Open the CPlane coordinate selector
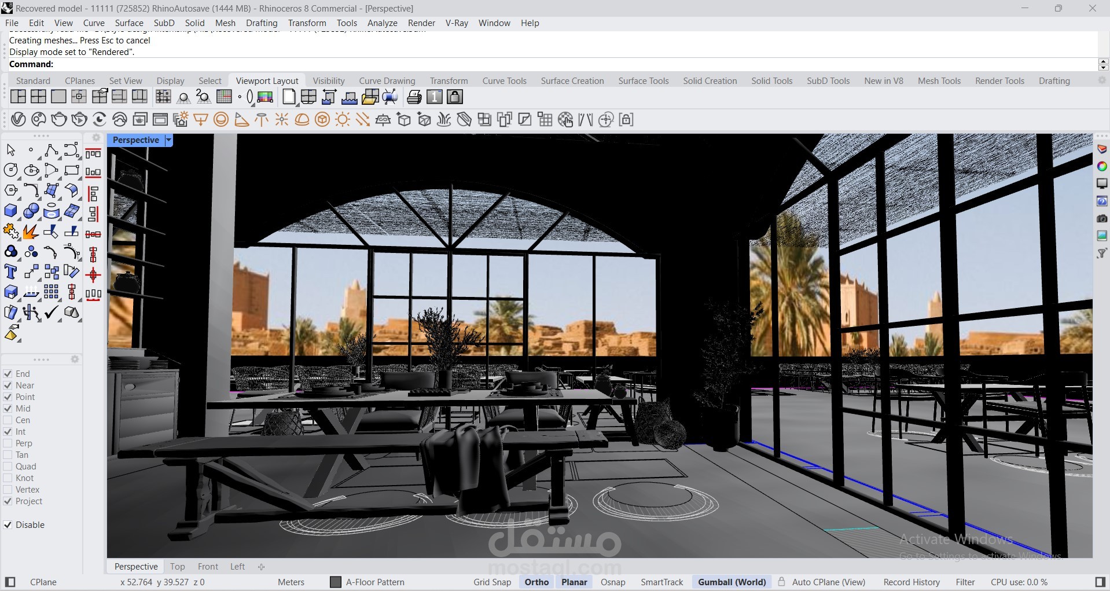This screenshot has height=591, width=1110. coord(43,582)
